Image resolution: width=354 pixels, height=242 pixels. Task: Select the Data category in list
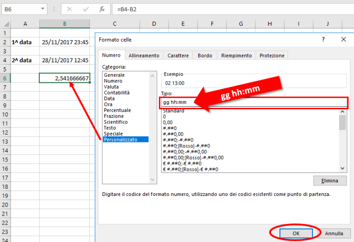coord(110,99)
